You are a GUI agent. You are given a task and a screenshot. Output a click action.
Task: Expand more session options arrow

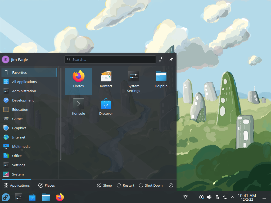[x=171, y=185]
